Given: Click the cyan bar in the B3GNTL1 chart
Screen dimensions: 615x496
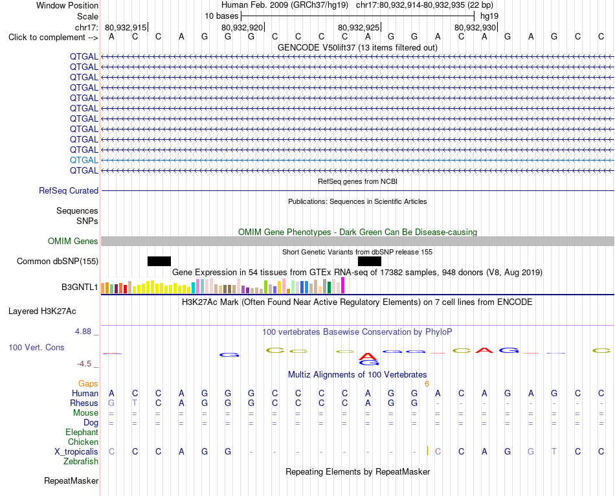Looking at the screenshot, I should [x=193, y=287].
